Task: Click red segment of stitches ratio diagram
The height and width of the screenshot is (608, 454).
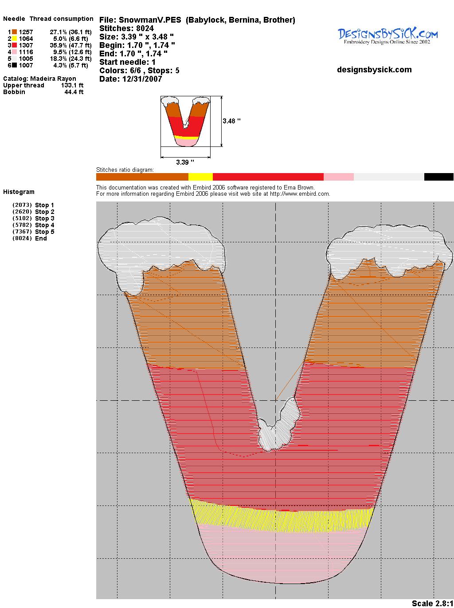Action: pyautogui.click(x=268, y=177)
